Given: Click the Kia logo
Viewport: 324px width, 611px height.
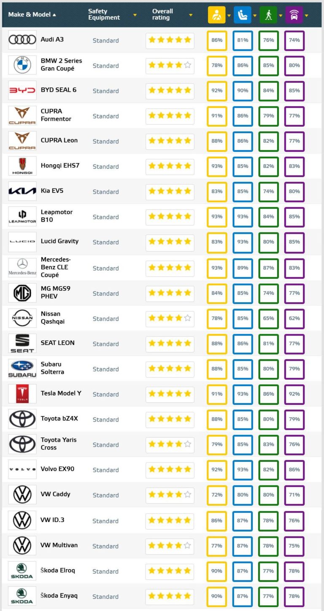Looking at the screenshot, I should click(x=22, y=191).
